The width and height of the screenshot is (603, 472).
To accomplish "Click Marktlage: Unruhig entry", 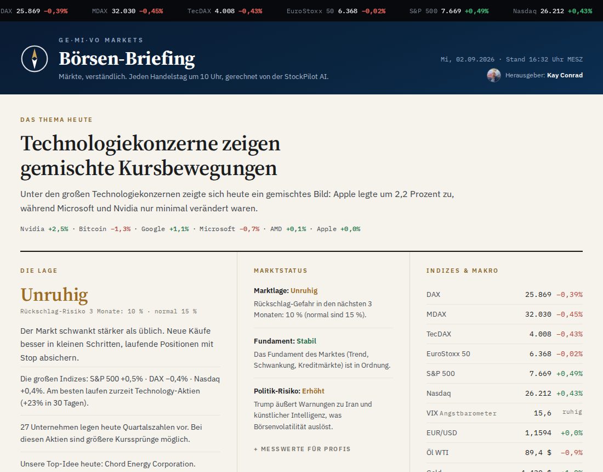I will pos(323,302).
